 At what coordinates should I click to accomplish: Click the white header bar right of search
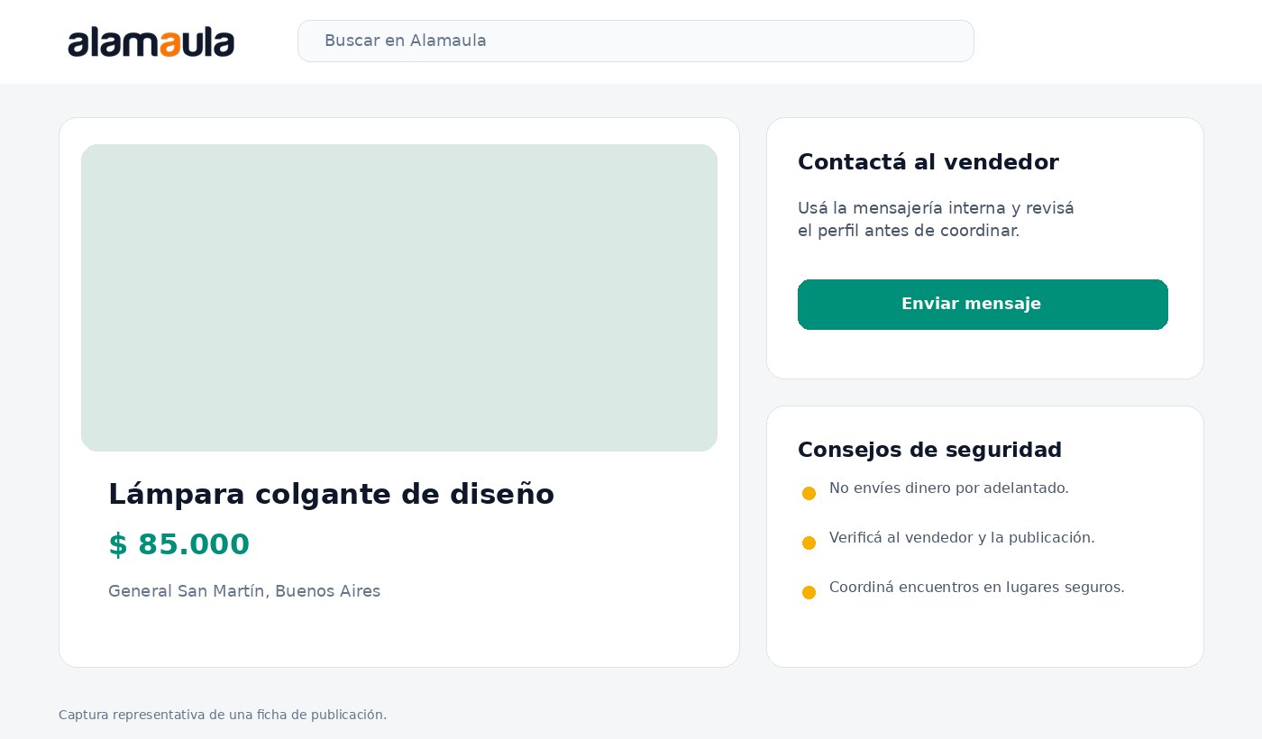1118,41
